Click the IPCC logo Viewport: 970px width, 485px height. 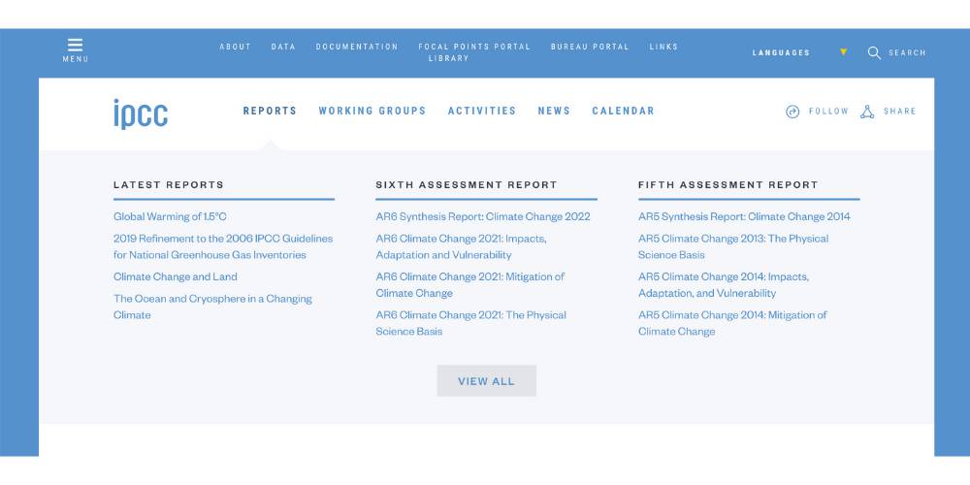(x=141, y=113)
